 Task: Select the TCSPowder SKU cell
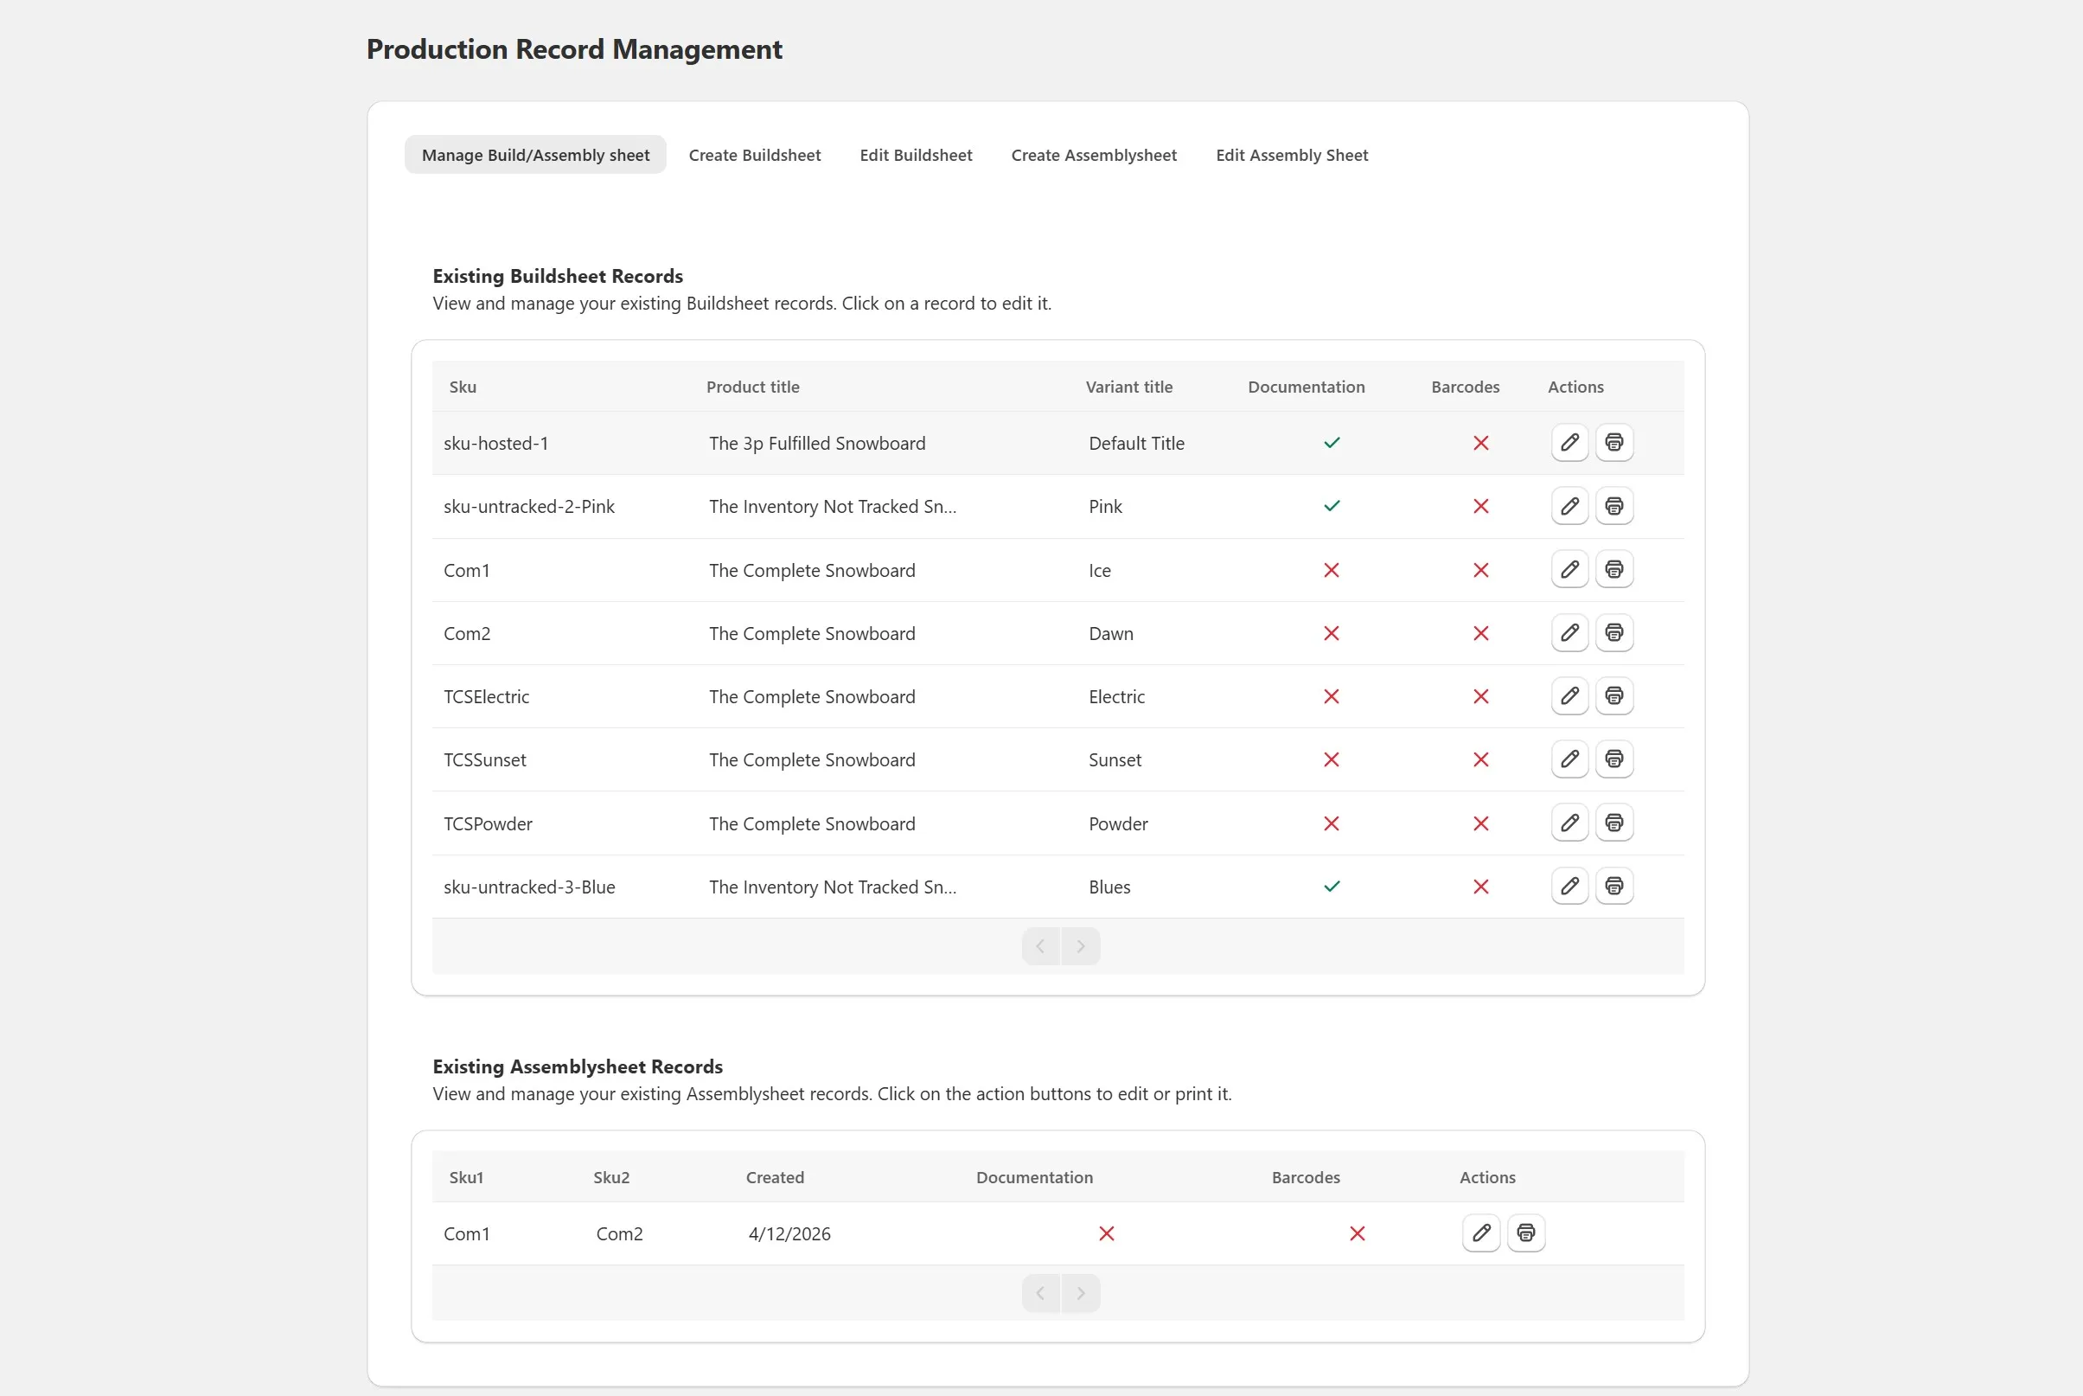click(488, 824)
